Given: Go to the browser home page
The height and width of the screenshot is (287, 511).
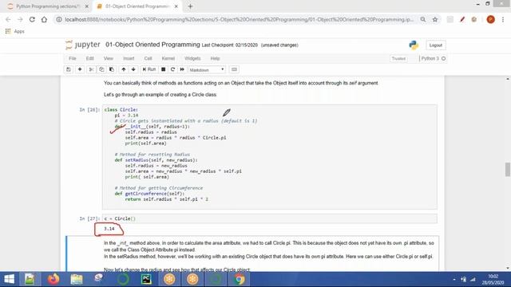Looking at the screenshot, I should click(44, 19).
